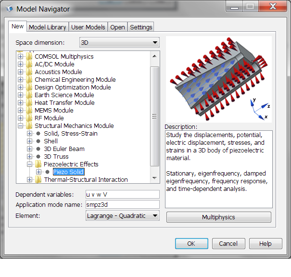This screenshot has height=277, width=291.
Task: Click the Piezoelectric Effects folder icon
Action: tap(38, 164)
